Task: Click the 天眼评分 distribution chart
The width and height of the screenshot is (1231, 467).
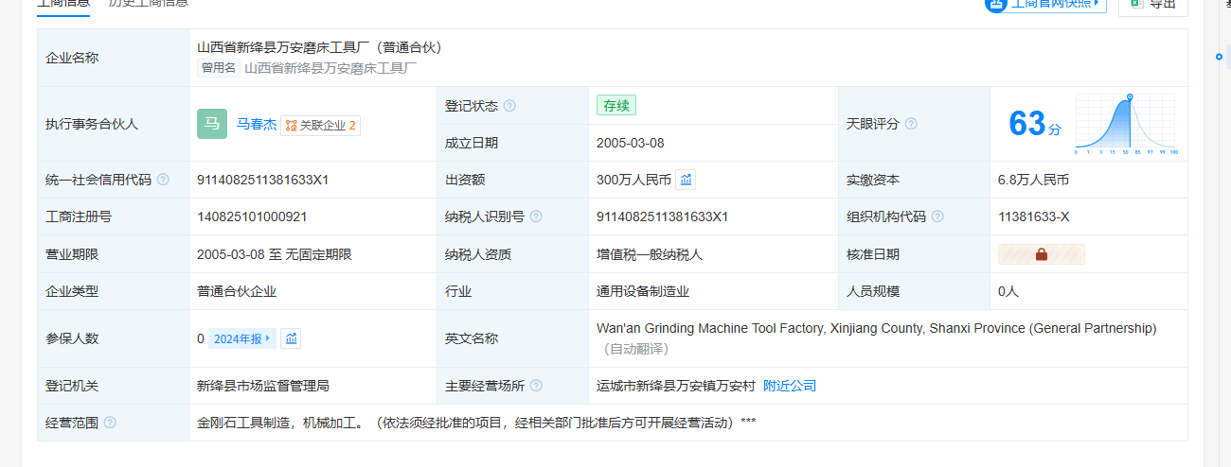Action: (1125, 124)
